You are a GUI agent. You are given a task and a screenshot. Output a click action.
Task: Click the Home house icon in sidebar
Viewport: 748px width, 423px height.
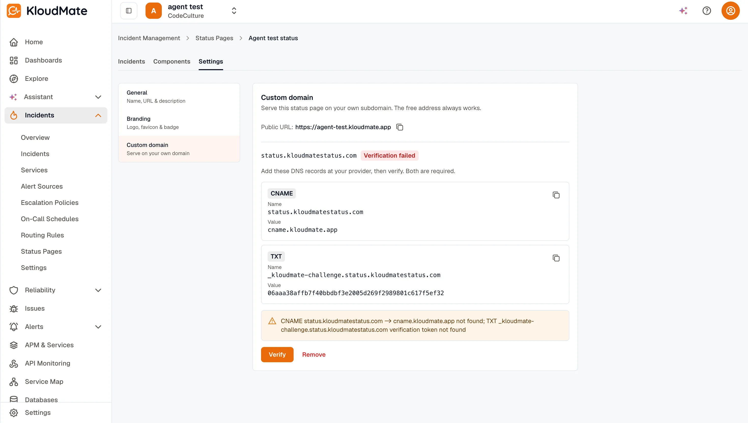pyautogui.click(x=14, y=42)
